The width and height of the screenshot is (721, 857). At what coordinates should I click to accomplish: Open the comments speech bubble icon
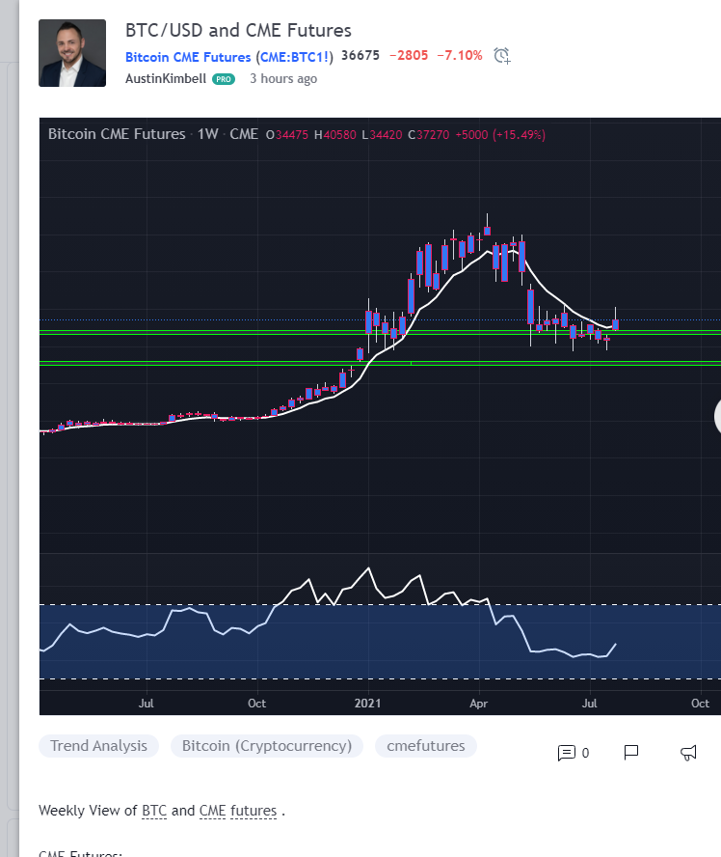[x=566, y=753]
